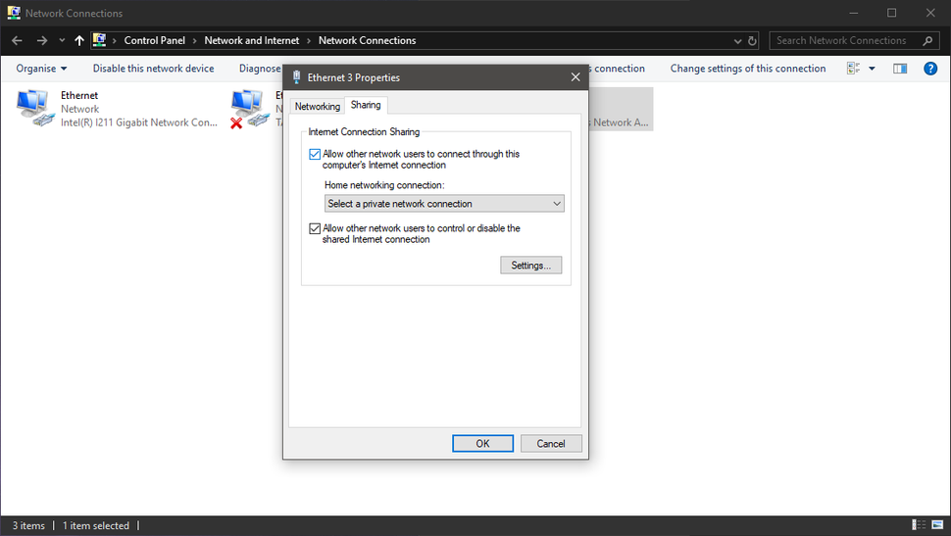Image resolution: width=951 pixels, height=536 pixels.
Task: Select the Ethernet network adapter icon
Action: [x=36, y=108]
